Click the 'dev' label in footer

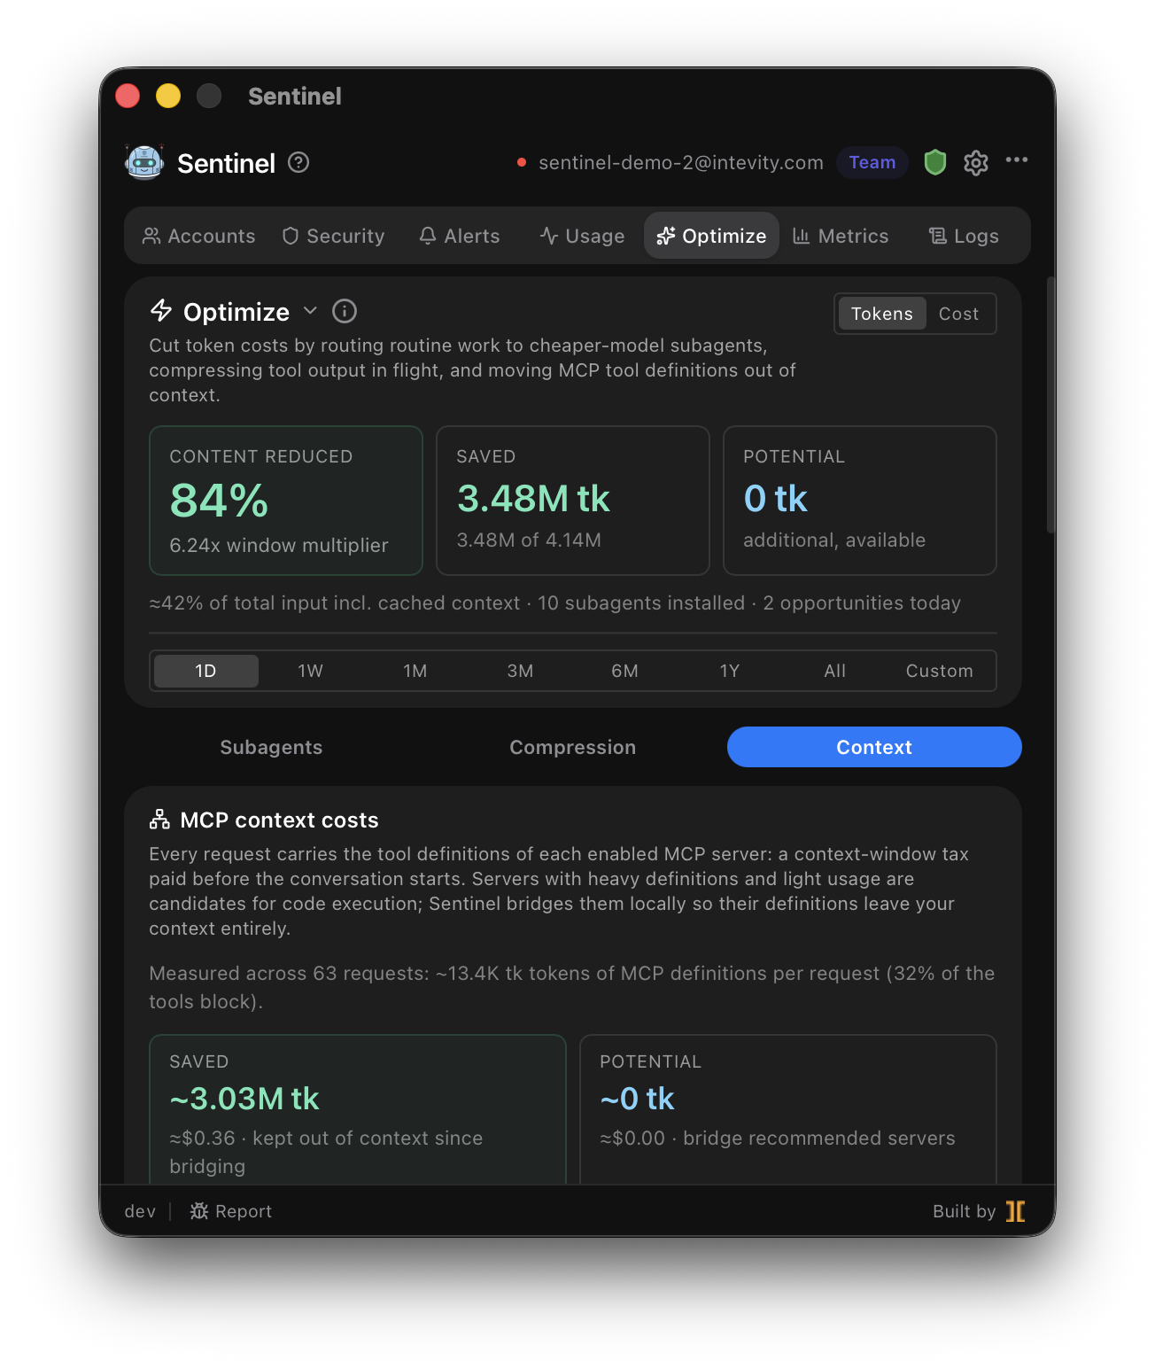coord(140,1211)
